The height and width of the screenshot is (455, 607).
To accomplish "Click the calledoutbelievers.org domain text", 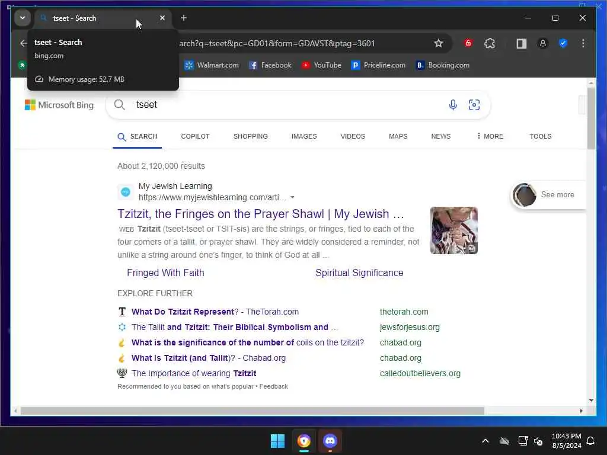I will coord(420,374).
